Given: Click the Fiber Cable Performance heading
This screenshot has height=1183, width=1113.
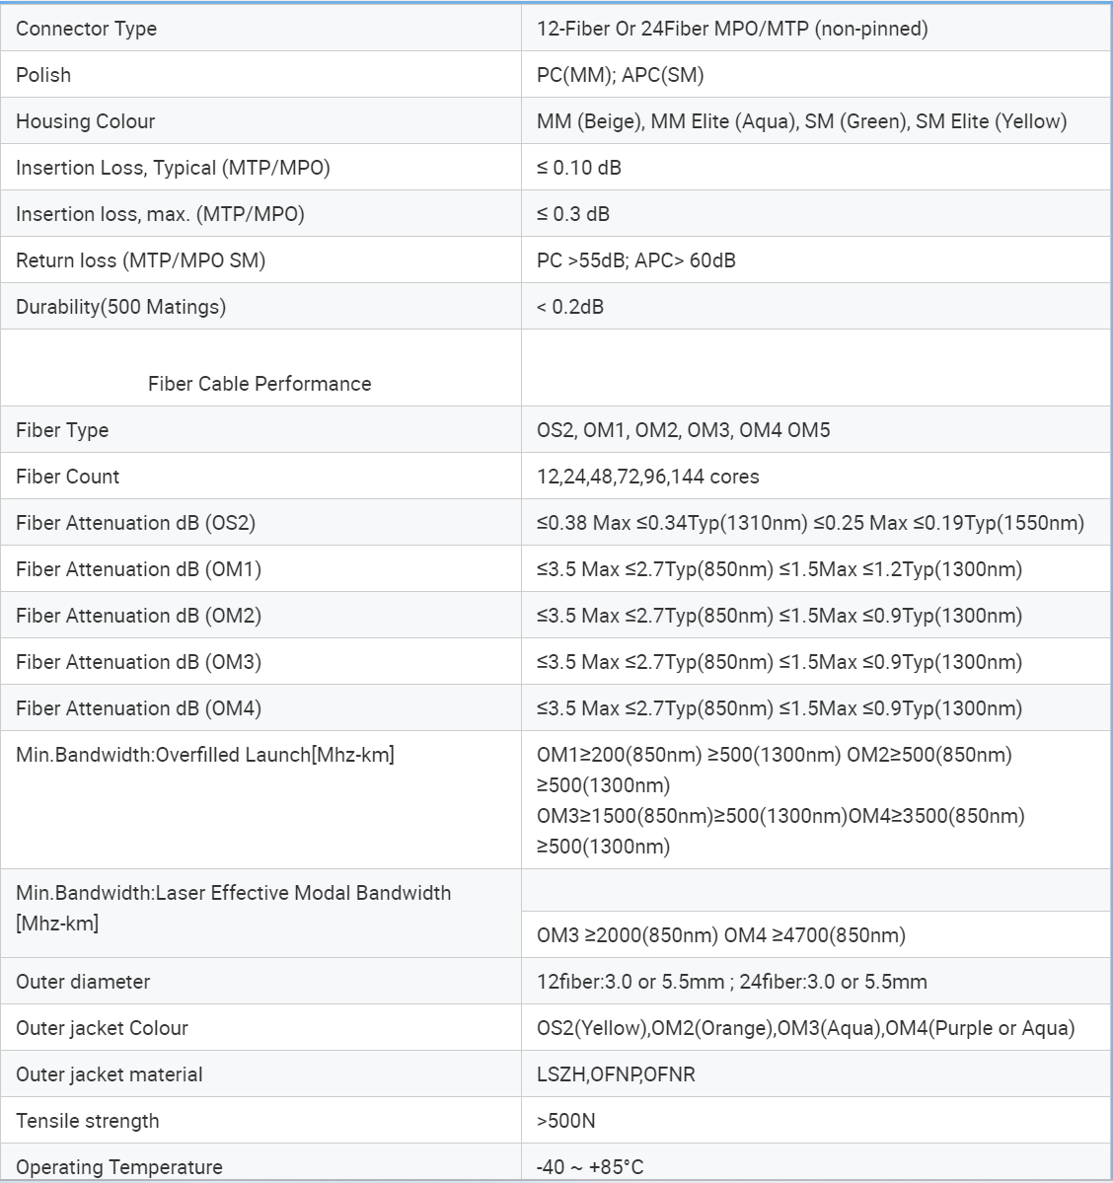Looking at the screenshot, I should coord(260,384).
